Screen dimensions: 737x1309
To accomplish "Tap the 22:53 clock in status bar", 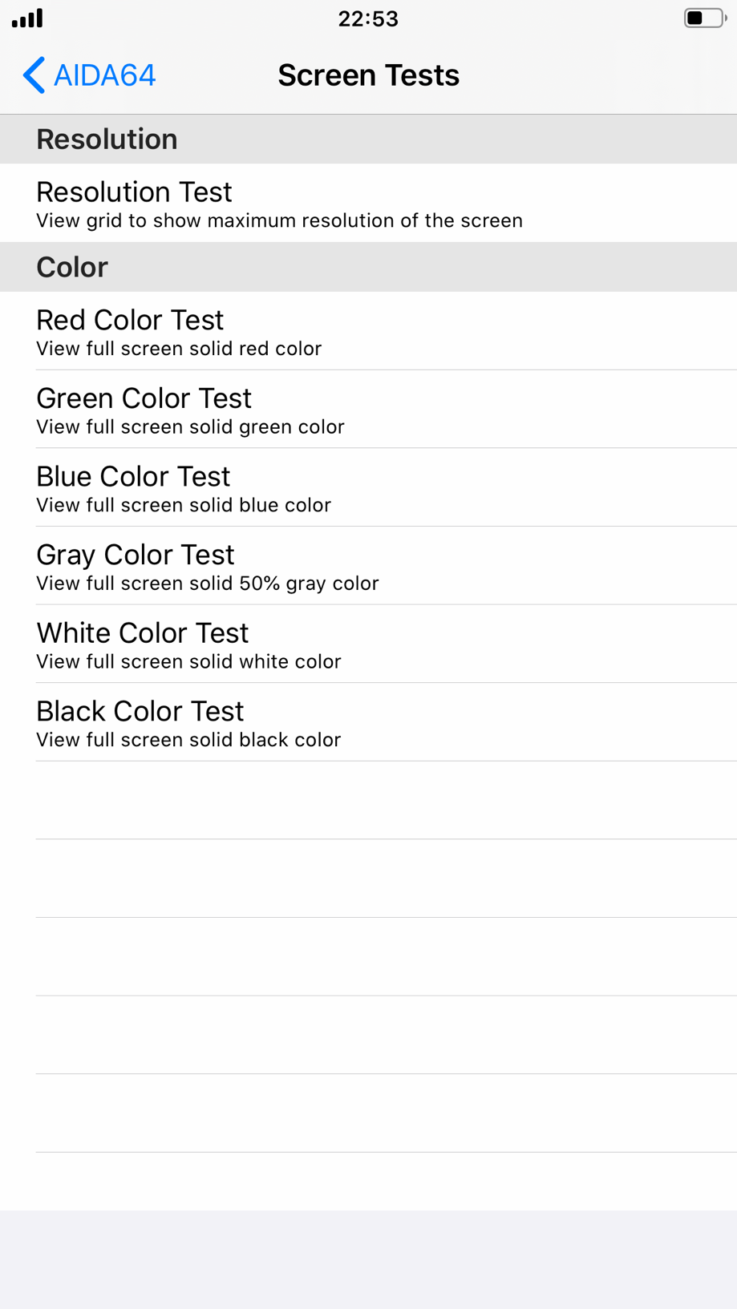I will 368,18.
